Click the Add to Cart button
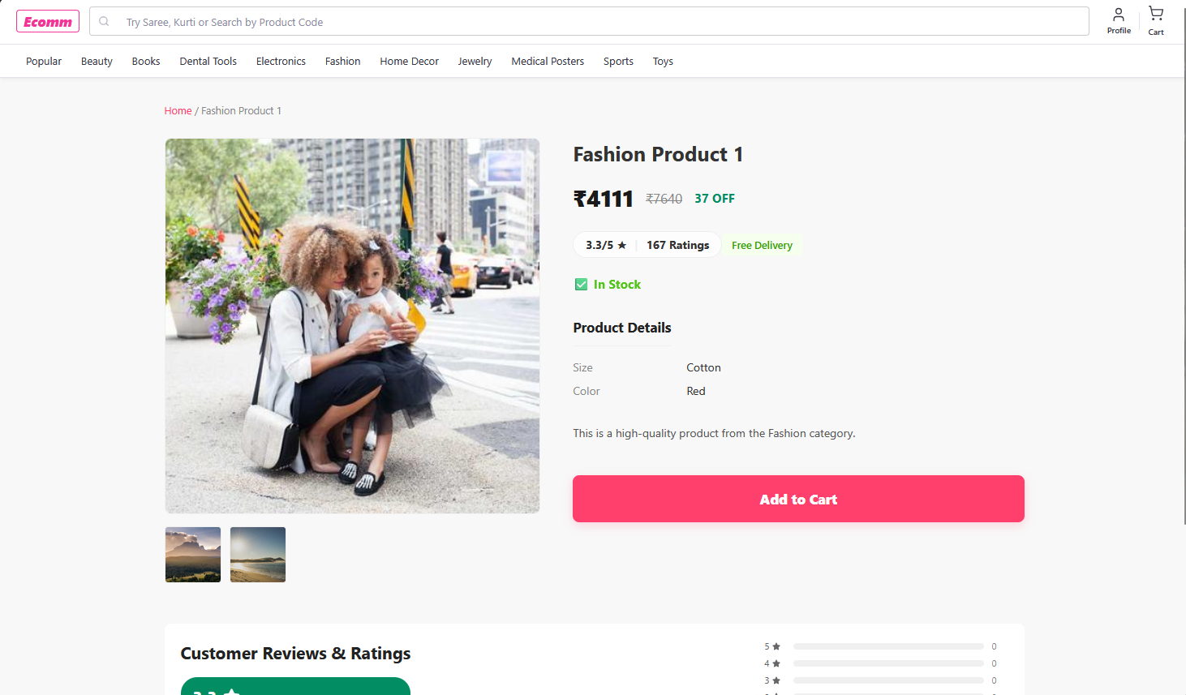The height and width of the screenshot is (695, 1186). point(798,499)
